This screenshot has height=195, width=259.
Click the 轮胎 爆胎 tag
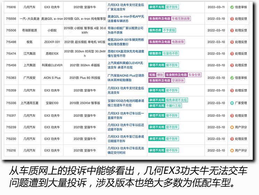156,75
